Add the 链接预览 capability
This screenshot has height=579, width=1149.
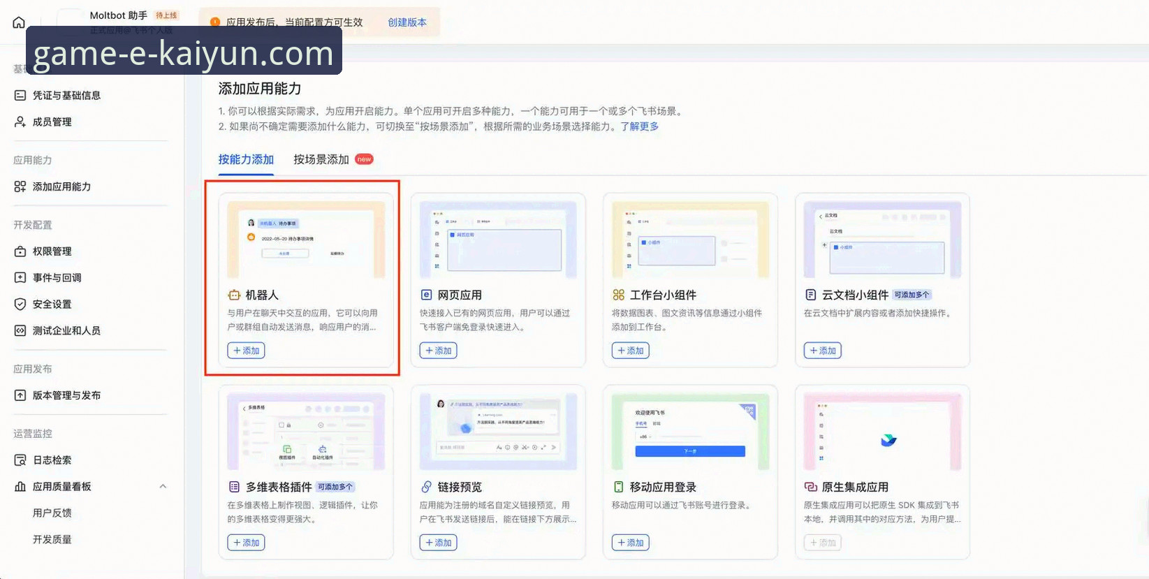(x=439, y=543)
